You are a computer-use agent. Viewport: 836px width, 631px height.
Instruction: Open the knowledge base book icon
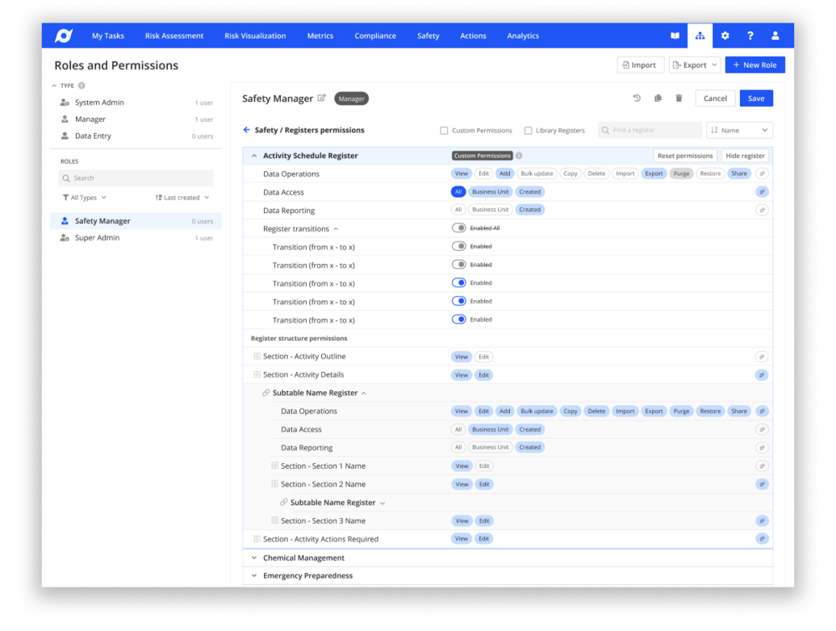[675, 35]
